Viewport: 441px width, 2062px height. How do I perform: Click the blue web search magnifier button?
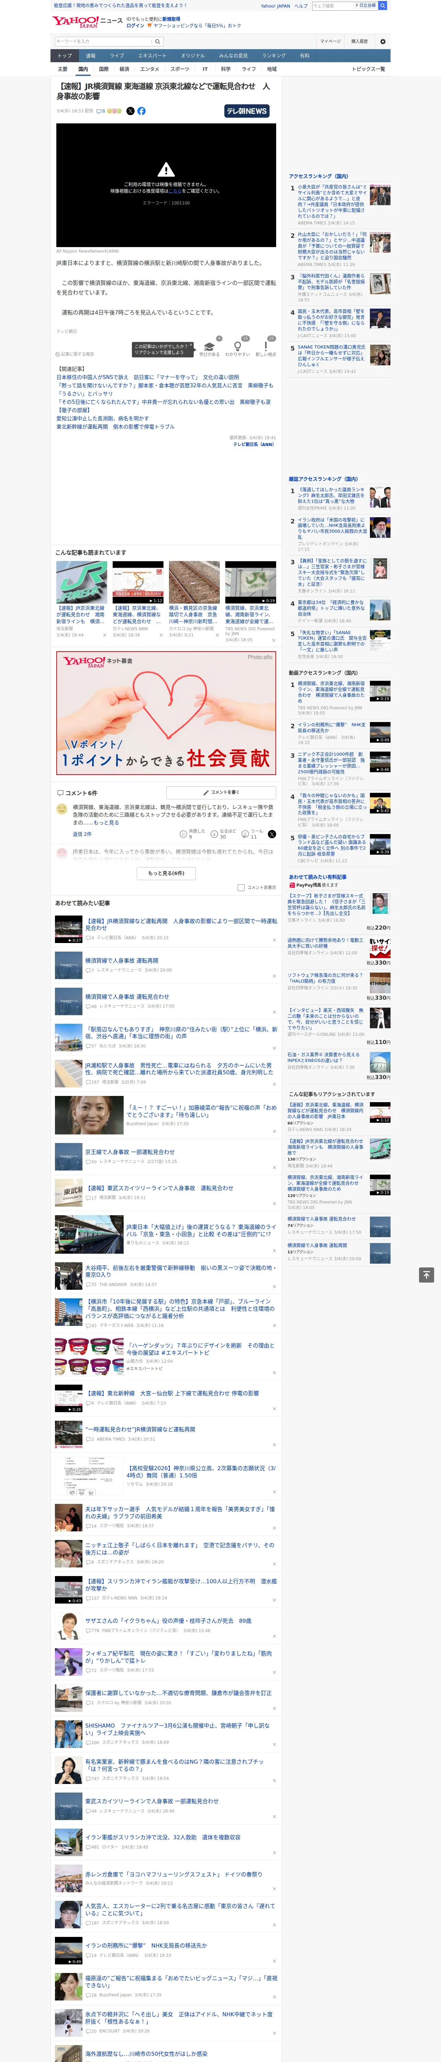pos(383,5)
